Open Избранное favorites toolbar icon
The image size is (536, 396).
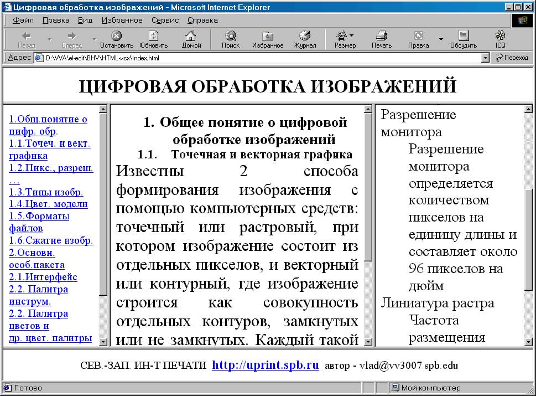click(x=268, y=39)
